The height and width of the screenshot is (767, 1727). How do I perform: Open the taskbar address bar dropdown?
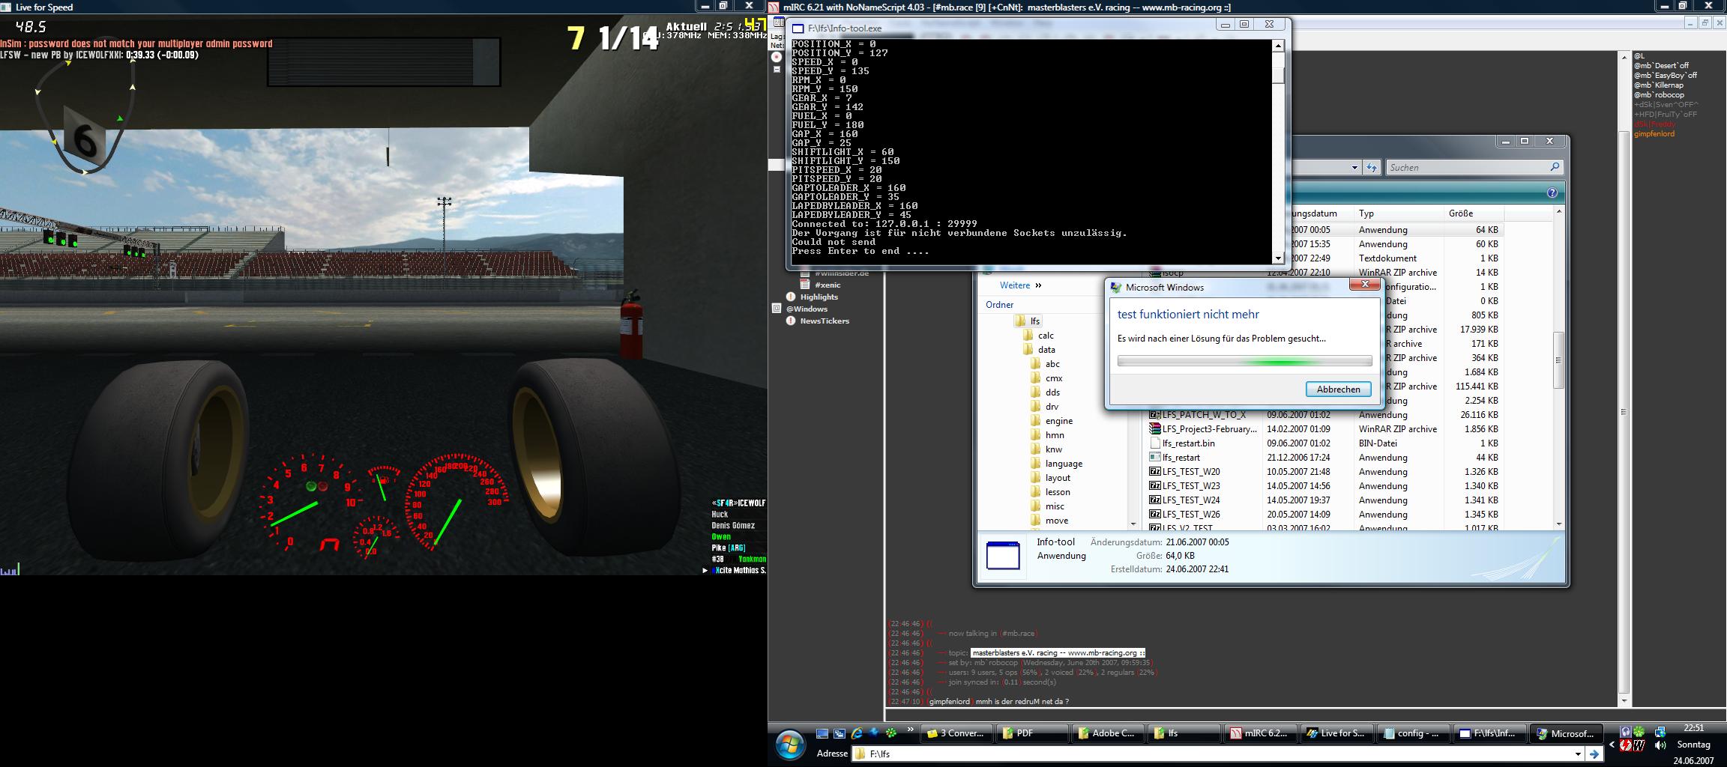click(1578, 754)
